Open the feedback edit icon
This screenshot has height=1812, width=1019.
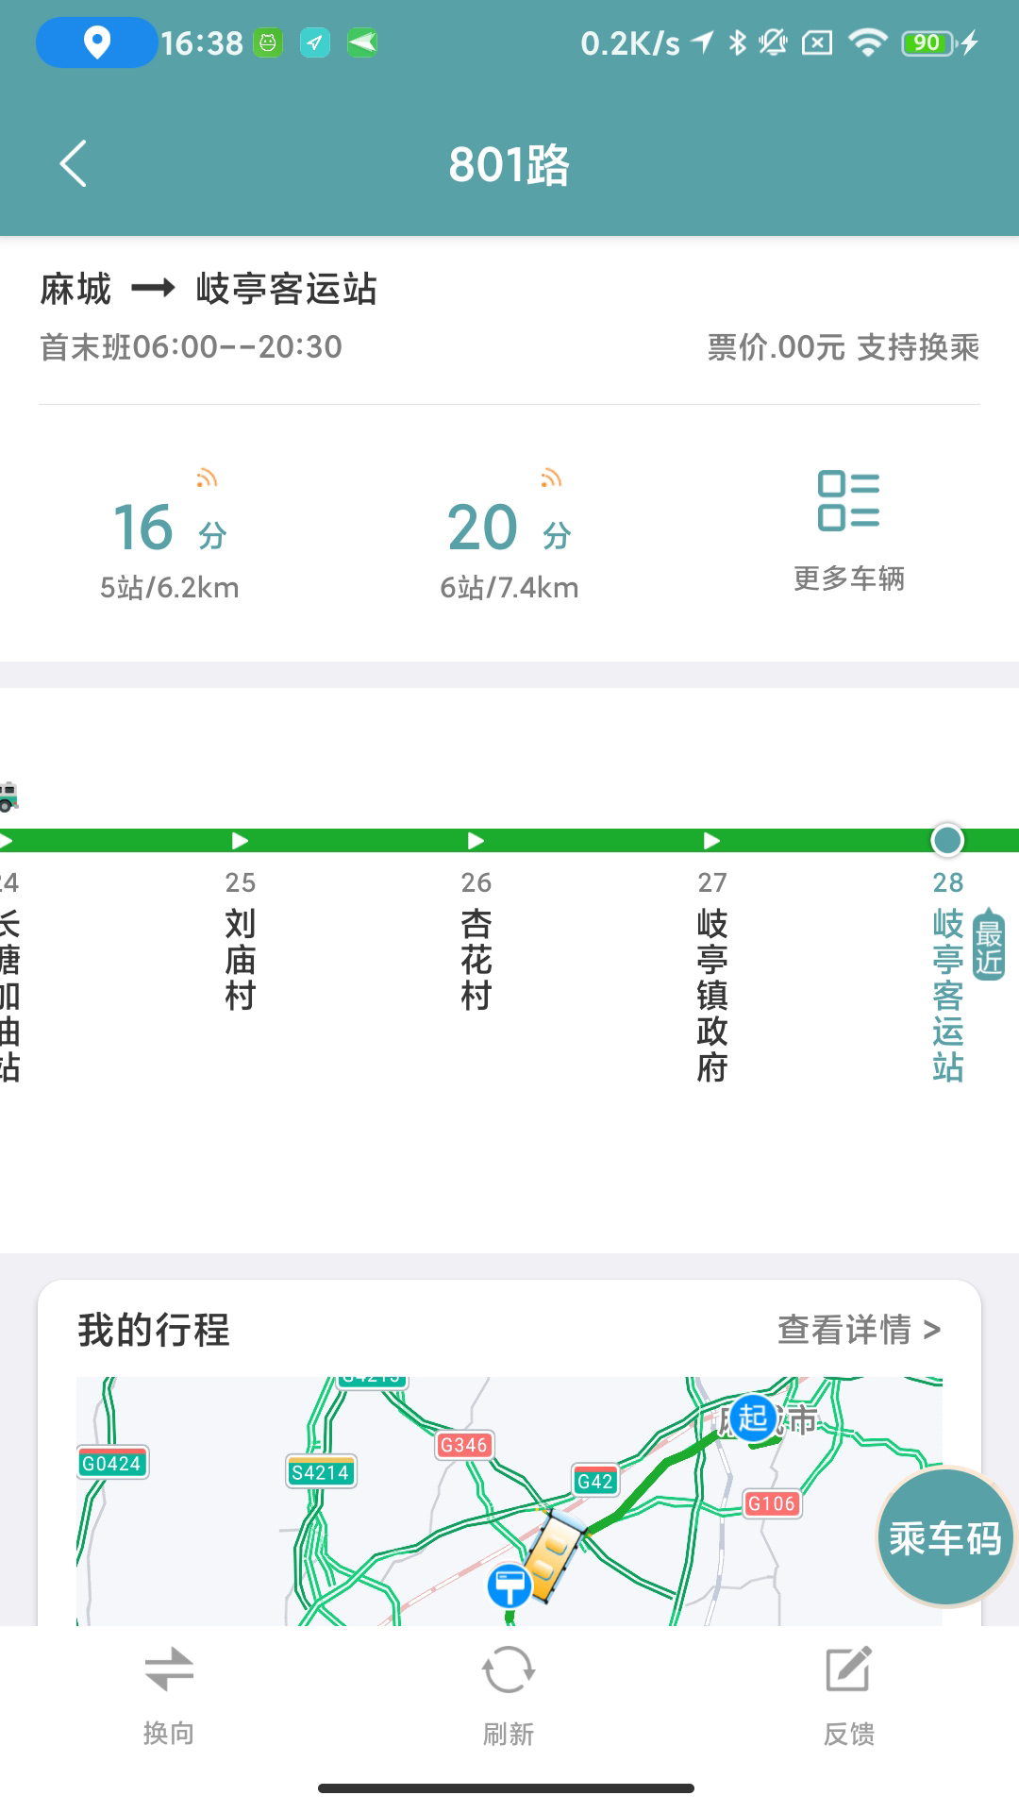(x=848, y=1670)
